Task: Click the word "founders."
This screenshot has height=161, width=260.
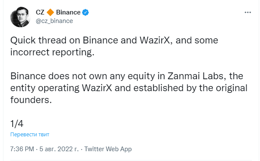Action: point(31,100)
